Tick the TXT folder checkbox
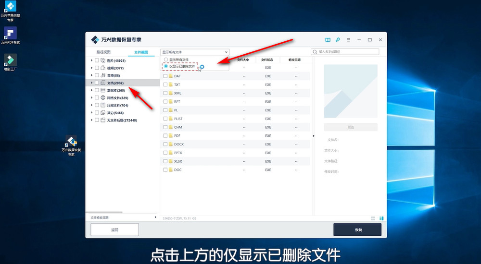This screenshot has width=481, height=264. (x=165, y=84)
